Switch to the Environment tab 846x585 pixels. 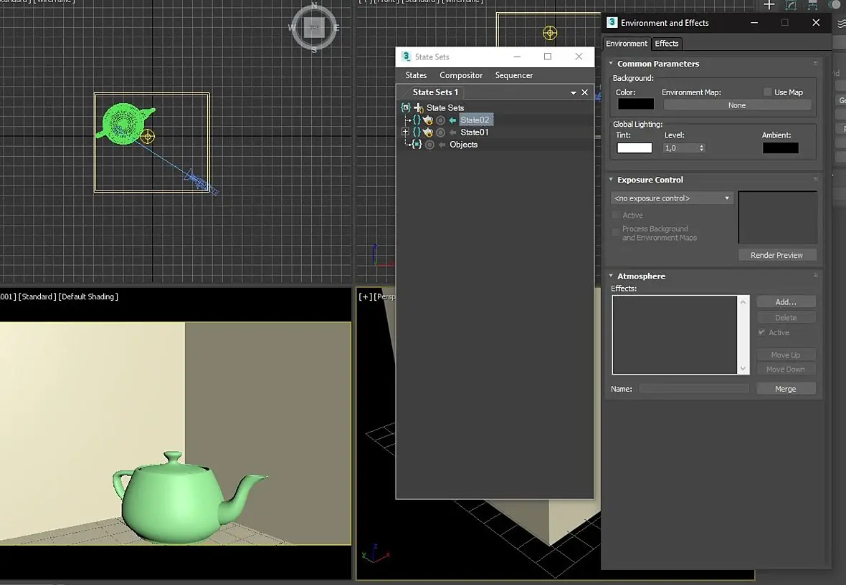click(627, 44)
